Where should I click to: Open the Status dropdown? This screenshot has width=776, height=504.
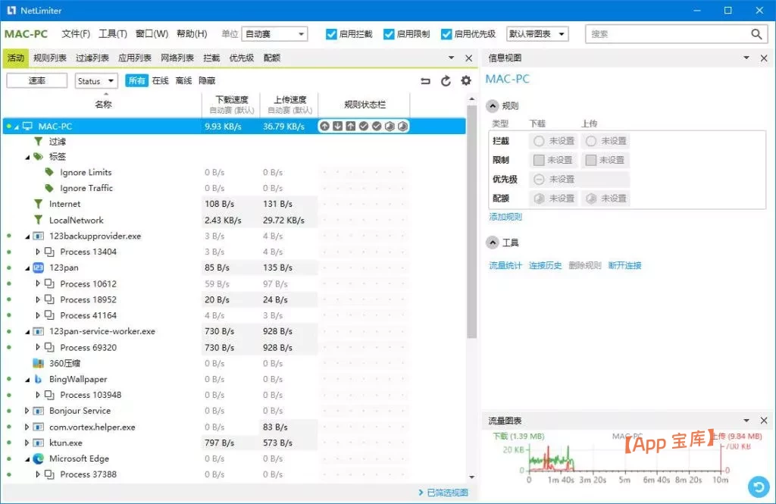point(96,80)
